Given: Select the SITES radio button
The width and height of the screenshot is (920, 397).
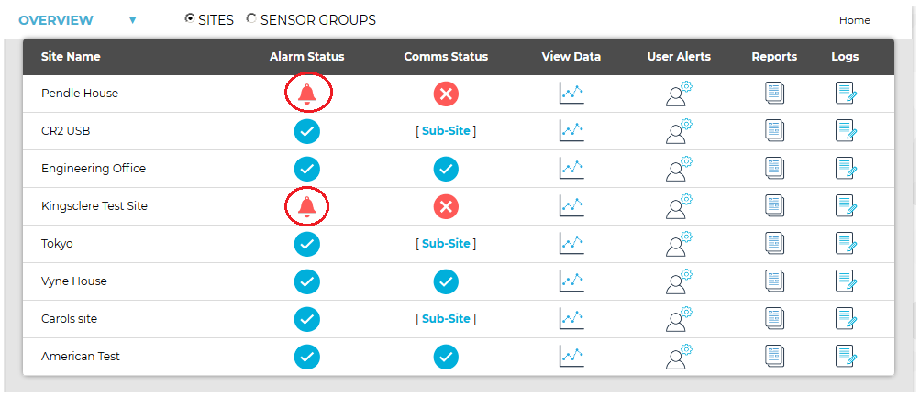Looking at the screenshot, I should (x=190, y=18).
